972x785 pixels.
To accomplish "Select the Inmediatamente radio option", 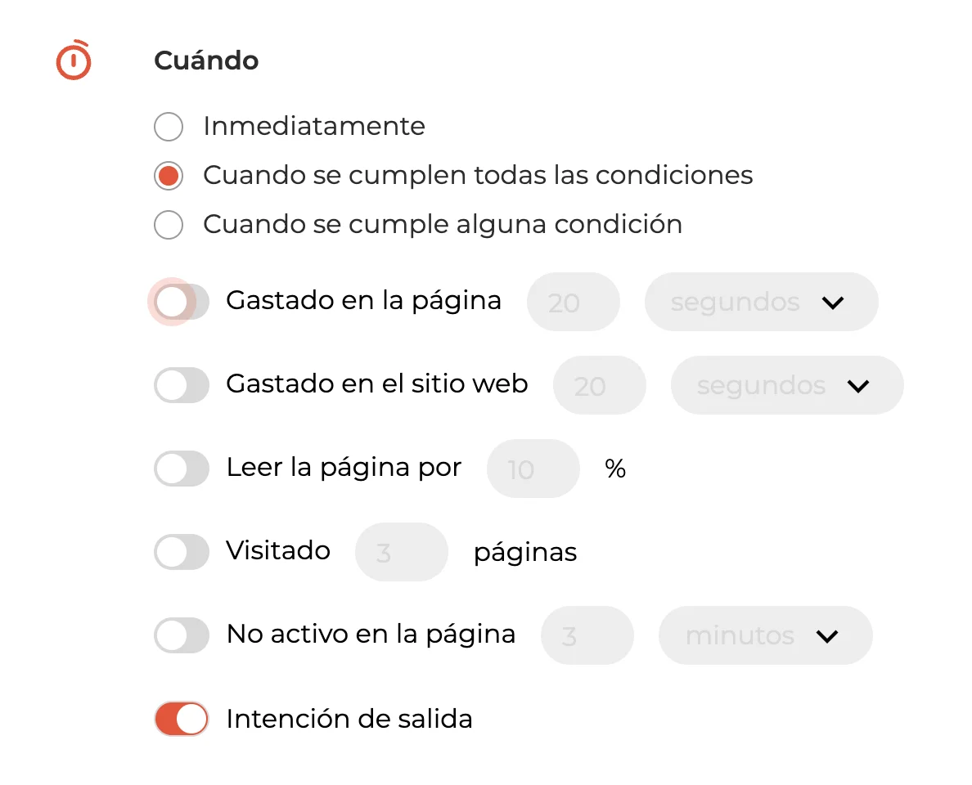I will [x=169, y=127].
